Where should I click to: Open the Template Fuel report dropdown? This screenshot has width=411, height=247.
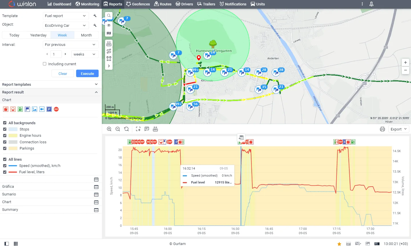point(65,16)
